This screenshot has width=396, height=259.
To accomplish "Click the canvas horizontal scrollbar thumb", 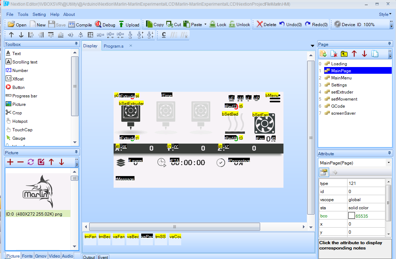I will coord(174,227).
